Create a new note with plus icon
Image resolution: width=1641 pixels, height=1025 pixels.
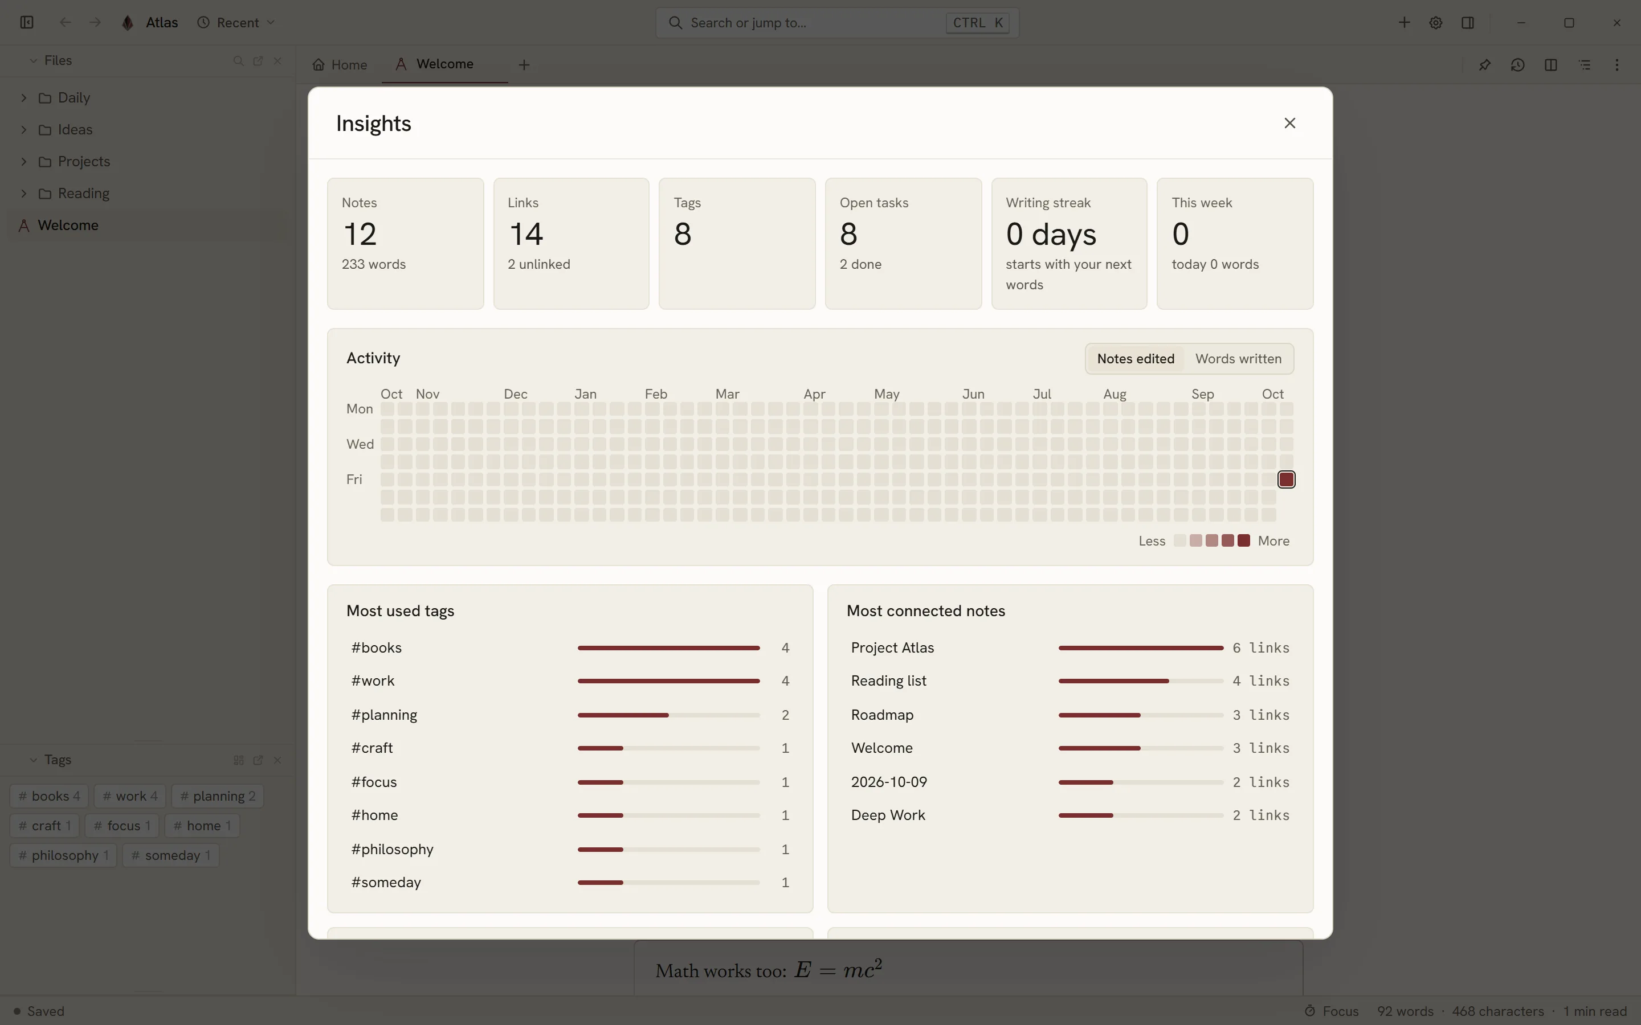1403,22
